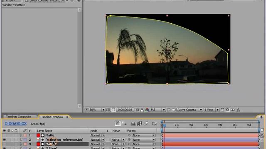Open the Alpha TrkMat dropdown for reflection_reference.jpg

[x=118, y=140]
